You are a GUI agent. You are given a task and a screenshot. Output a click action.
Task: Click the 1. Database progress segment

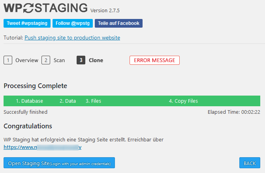coord(29,101)
